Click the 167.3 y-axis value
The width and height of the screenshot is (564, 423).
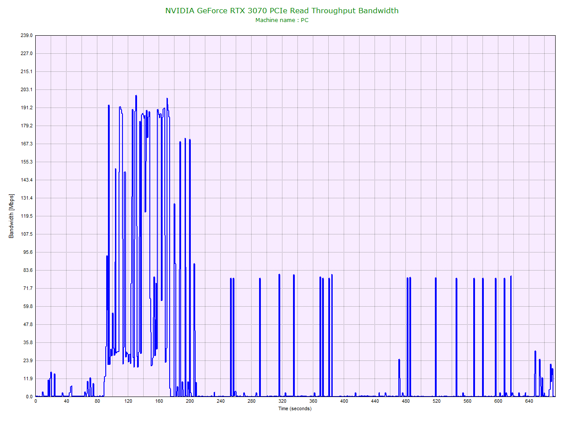pos(27,144)
